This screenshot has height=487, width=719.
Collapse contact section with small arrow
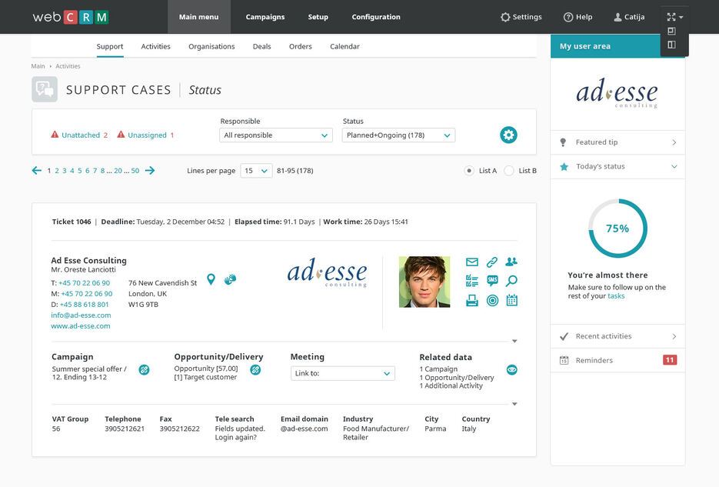[514, 341]
